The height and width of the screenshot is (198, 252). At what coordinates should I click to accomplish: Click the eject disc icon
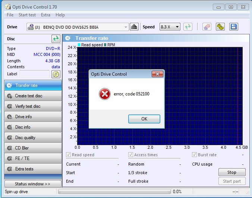134,27
